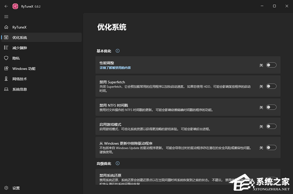This screenshot has width=293, height=194.
Task: Click the 减少臃肿 list icon
Action: click(x=6, y=48)
